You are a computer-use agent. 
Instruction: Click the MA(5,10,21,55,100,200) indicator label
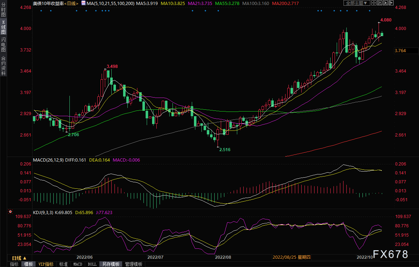coord(111,4)
